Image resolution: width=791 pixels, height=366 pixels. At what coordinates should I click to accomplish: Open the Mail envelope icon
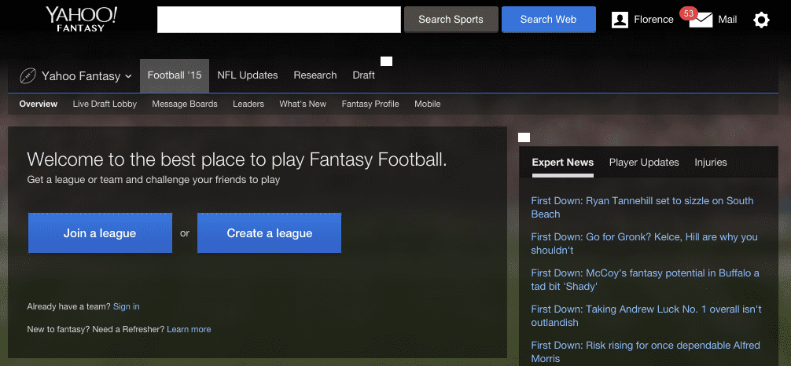coord(701,20)
